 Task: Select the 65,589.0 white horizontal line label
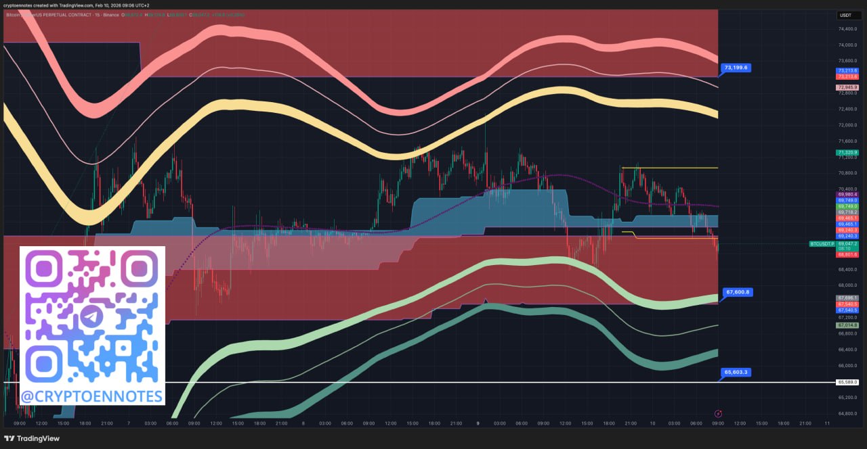click(x=847, y=382)
